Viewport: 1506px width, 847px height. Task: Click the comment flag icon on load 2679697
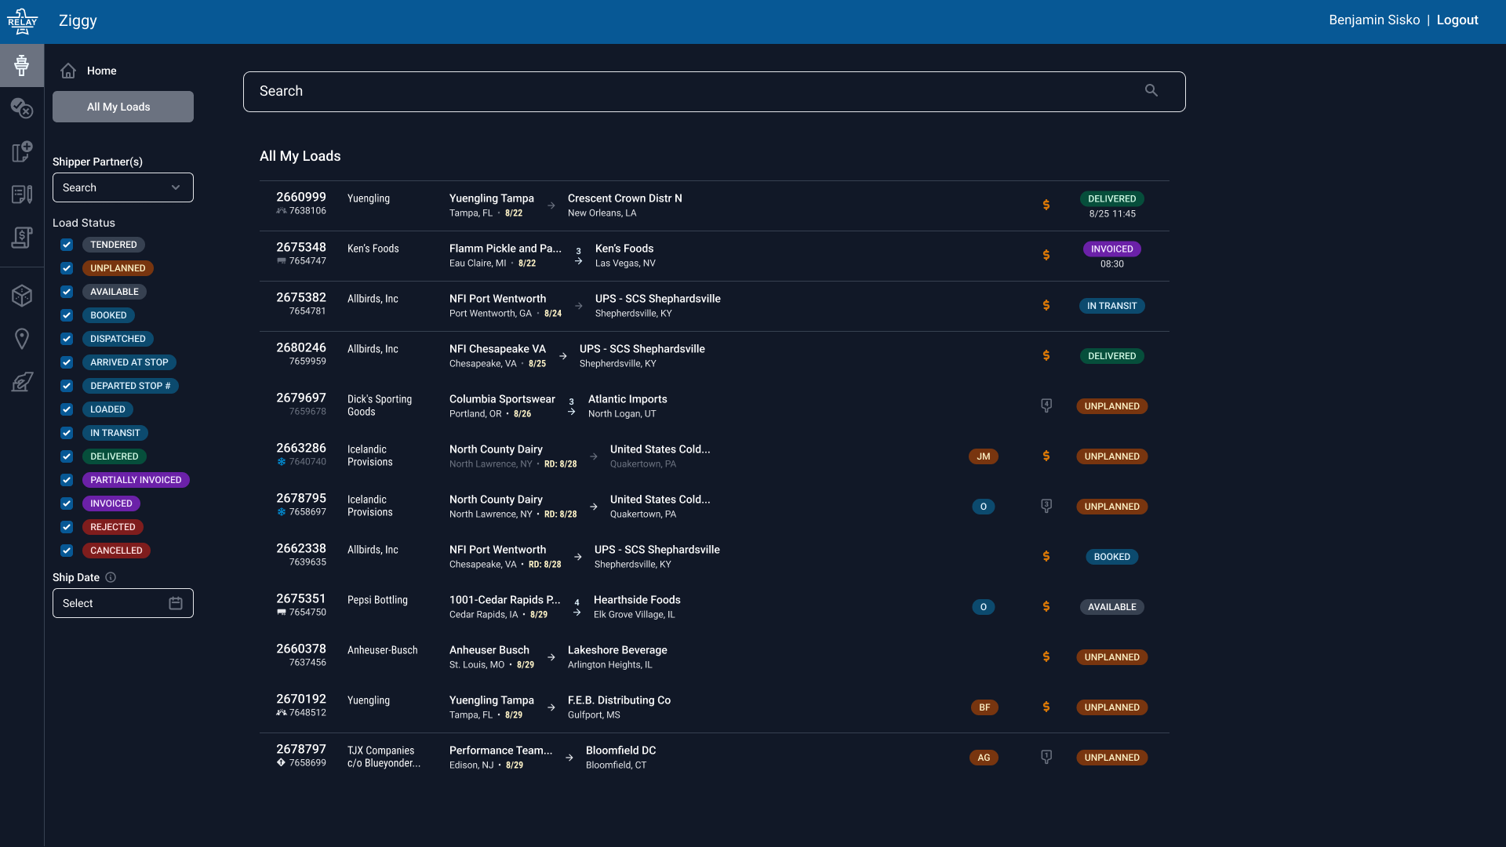(1046, 405)
